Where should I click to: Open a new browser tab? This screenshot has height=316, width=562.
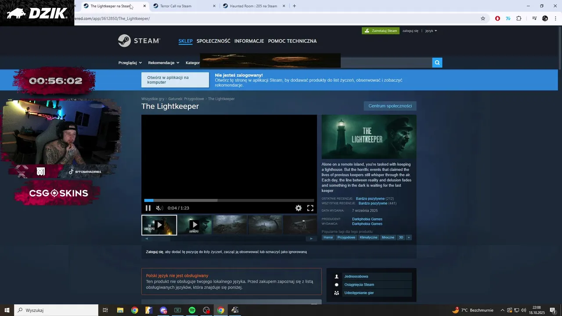[x=294, y=6]
